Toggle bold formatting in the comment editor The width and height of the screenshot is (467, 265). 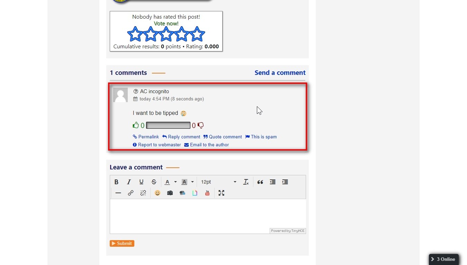pos(116,182)
